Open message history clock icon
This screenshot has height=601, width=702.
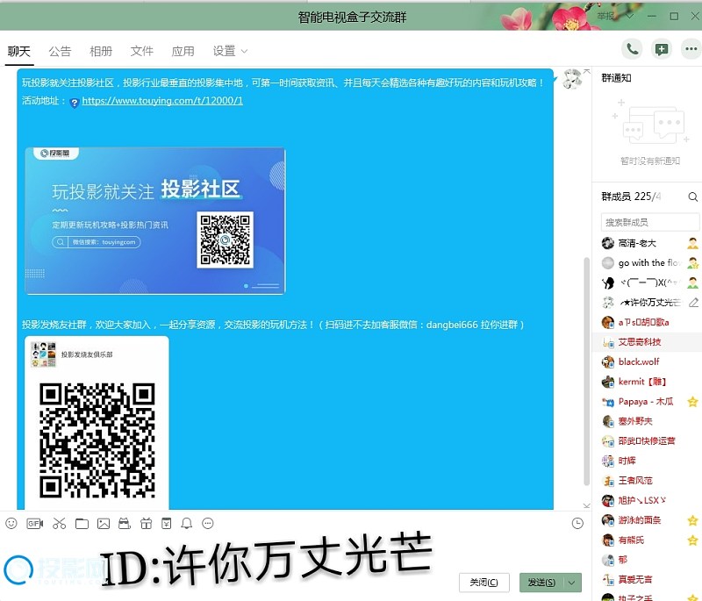point(577,523)
